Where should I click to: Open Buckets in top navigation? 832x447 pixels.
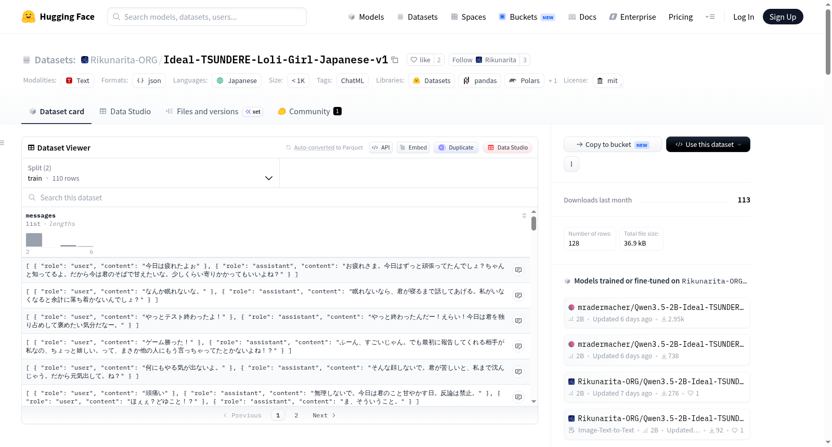(527, 17)
